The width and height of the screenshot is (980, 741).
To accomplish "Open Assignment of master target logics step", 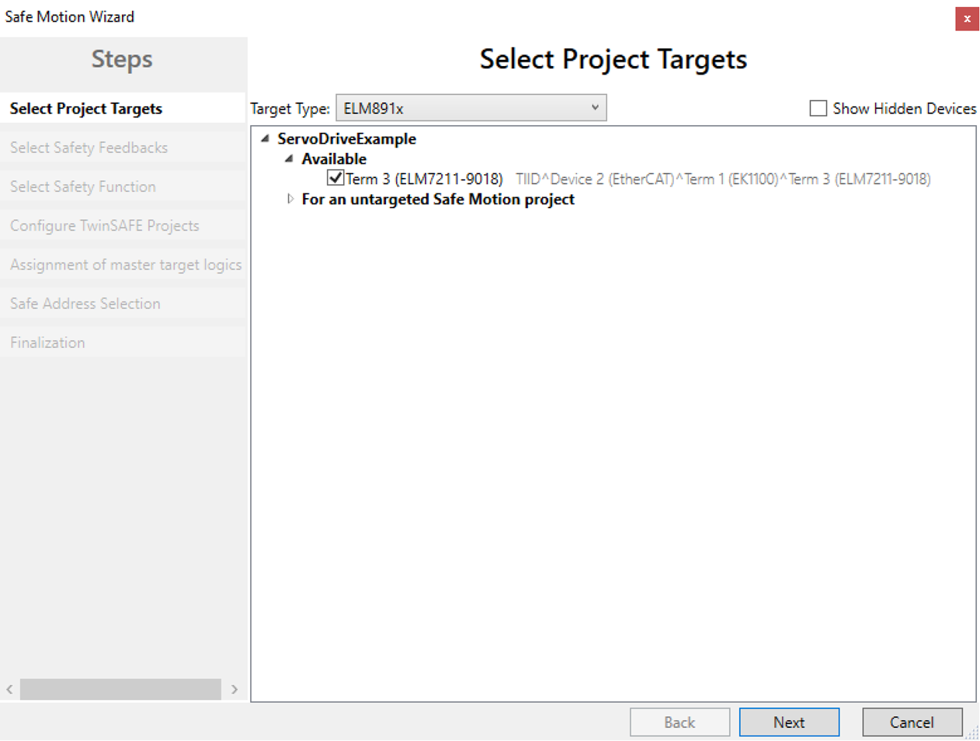I will (x=123, y=264).
